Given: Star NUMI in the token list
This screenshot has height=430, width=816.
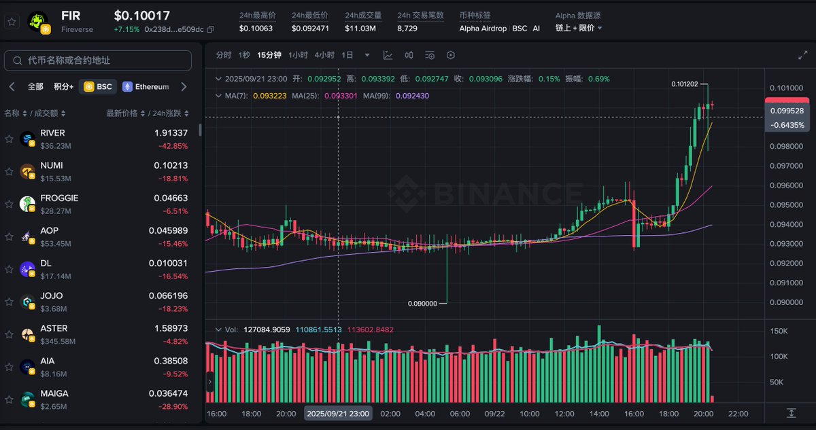Looking at the screenshot, I should click(x=9, y=171).
